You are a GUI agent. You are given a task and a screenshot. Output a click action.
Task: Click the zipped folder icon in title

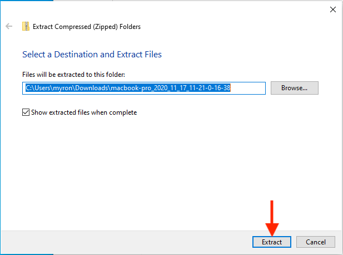[x=26, y=26]
